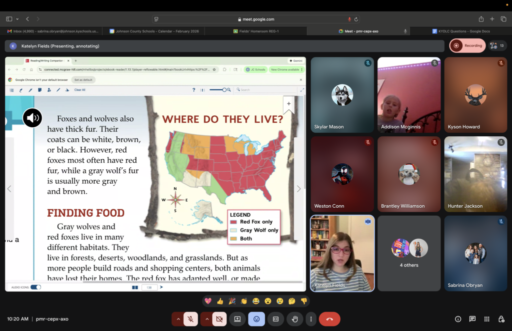Open the activities grid icon
This screenshot has height=331, width=512.
(486, 319)
